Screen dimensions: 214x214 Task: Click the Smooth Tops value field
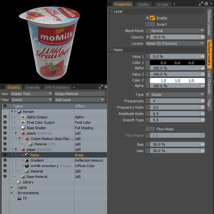point(175,120)
